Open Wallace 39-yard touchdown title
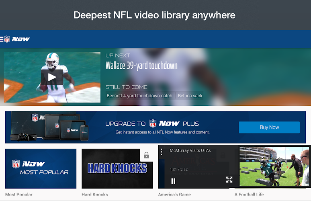The height and width of the screenshot is (201, 311). pos(141,66)
